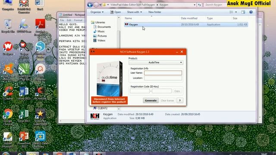
Task: Click the Explorer Forward navigation arrow
Action: coord(96,5)
